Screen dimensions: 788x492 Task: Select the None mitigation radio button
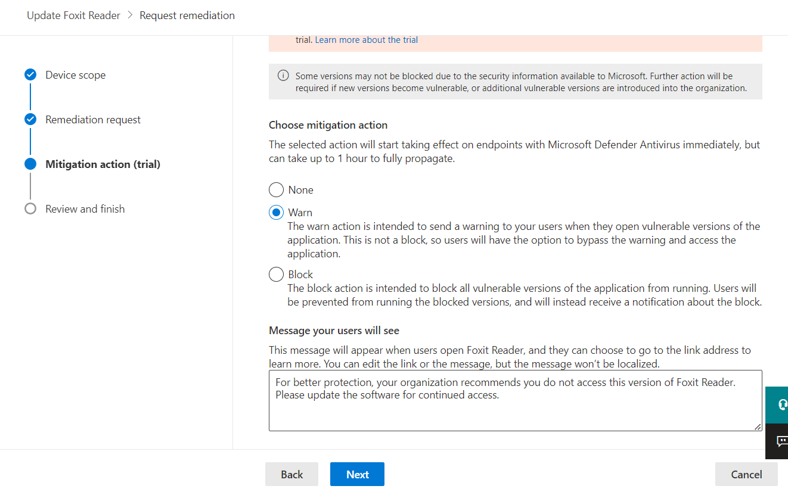click(x=276, y=190)
